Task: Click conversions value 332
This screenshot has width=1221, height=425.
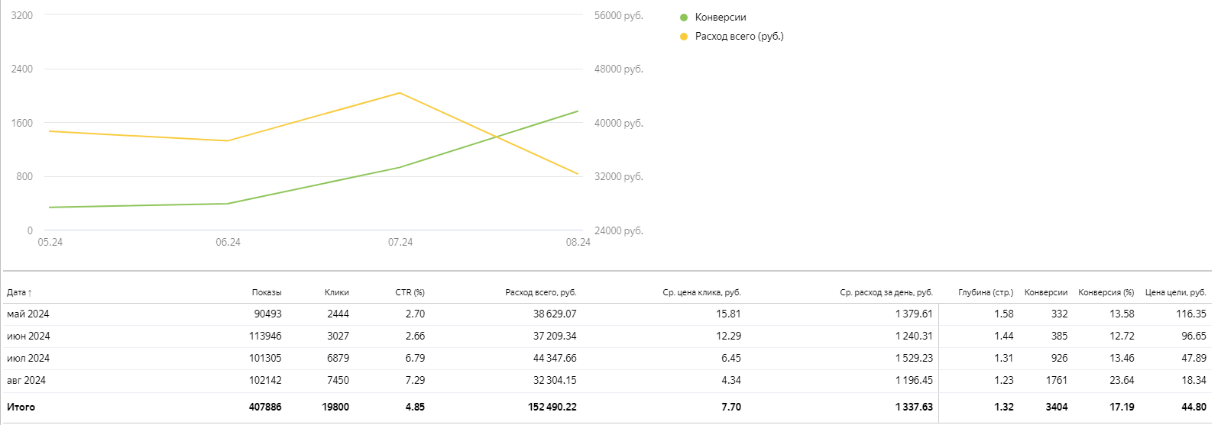Action: (1059, 314)
